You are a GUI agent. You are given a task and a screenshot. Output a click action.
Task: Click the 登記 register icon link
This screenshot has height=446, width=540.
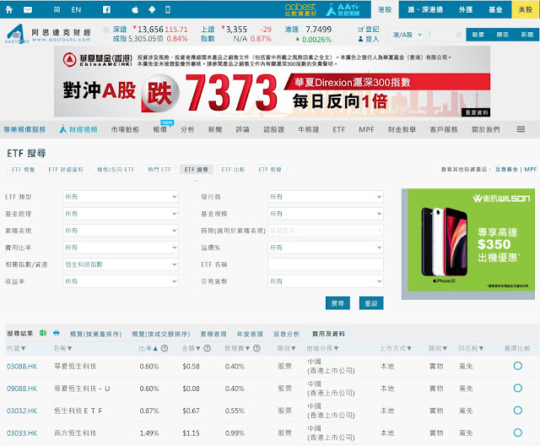pyautogui.click(x=369, y=30)
